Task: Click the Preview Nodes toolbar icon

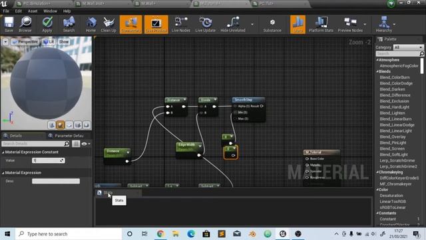Action: point(350,24)
